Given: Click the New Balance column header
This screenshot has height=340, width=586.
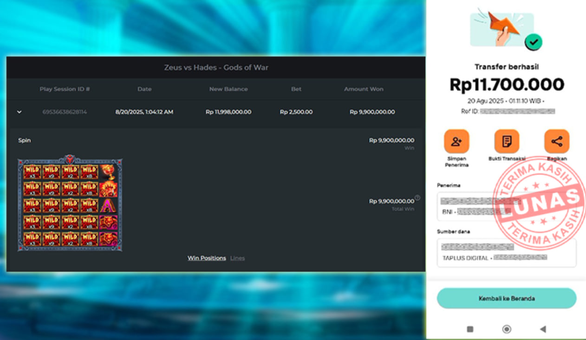Looking at the screenshot, I should (228, 89).
